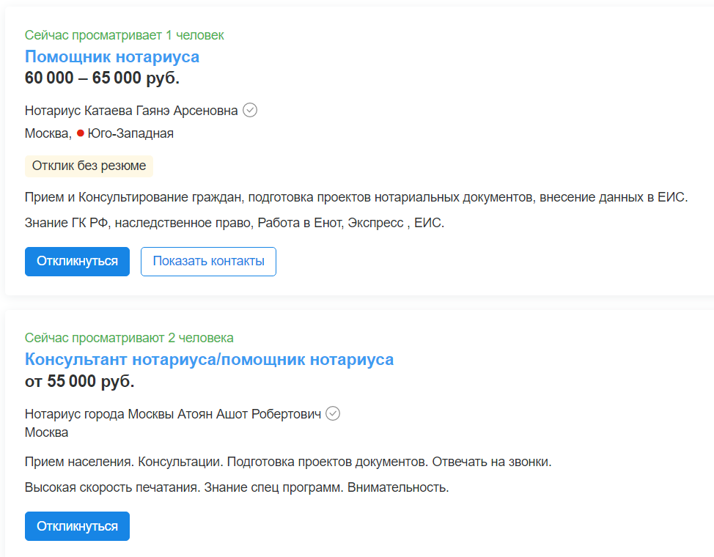Screen dimensions: 714x557
Task: Click the Отклик без резюме badge
Action: (x=89, y=166)
